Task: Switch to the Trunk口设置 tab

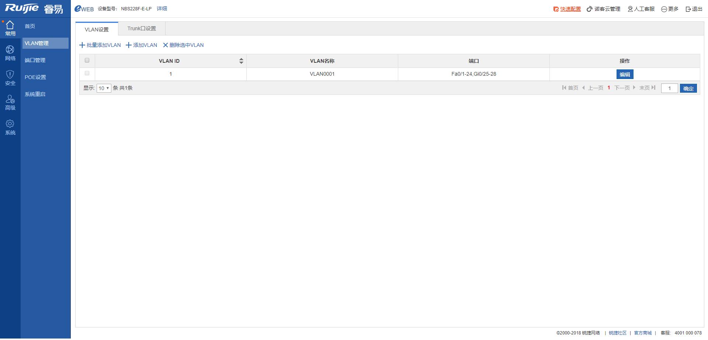Action: [142, 28]
